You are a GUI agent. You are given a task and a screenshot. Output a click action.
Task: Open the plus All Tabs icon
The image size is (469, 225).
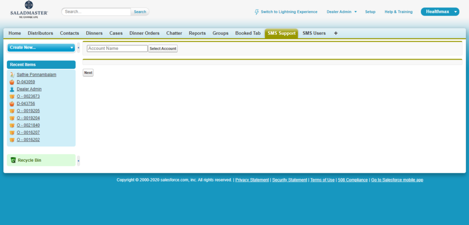(336, 33)
